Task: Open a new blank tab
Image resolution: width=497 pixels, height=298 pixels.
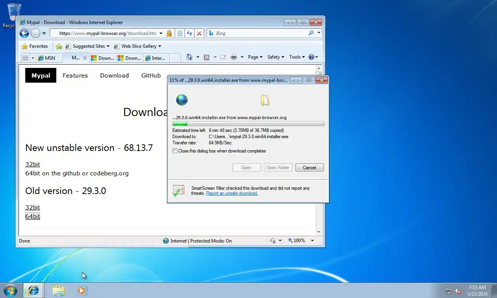Action: coord(175,58)
